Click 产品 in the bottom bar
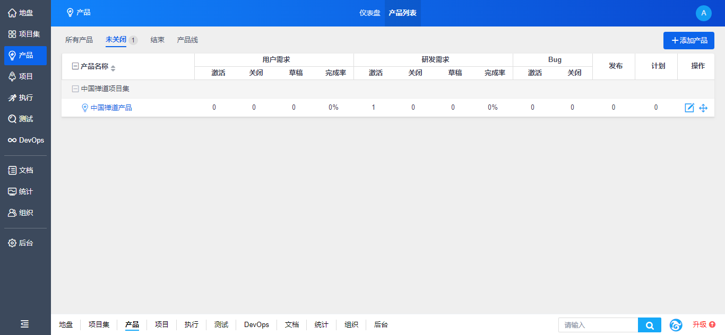Image resolution: width=725 pixels, height=335 pixels. tap(132, 324)
